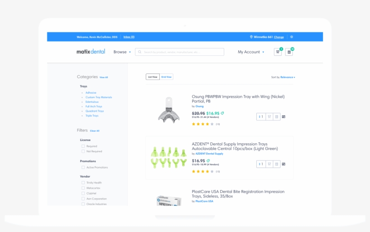
Task: Add AZDENT Impression Trays to list
Action: [277, 164]
